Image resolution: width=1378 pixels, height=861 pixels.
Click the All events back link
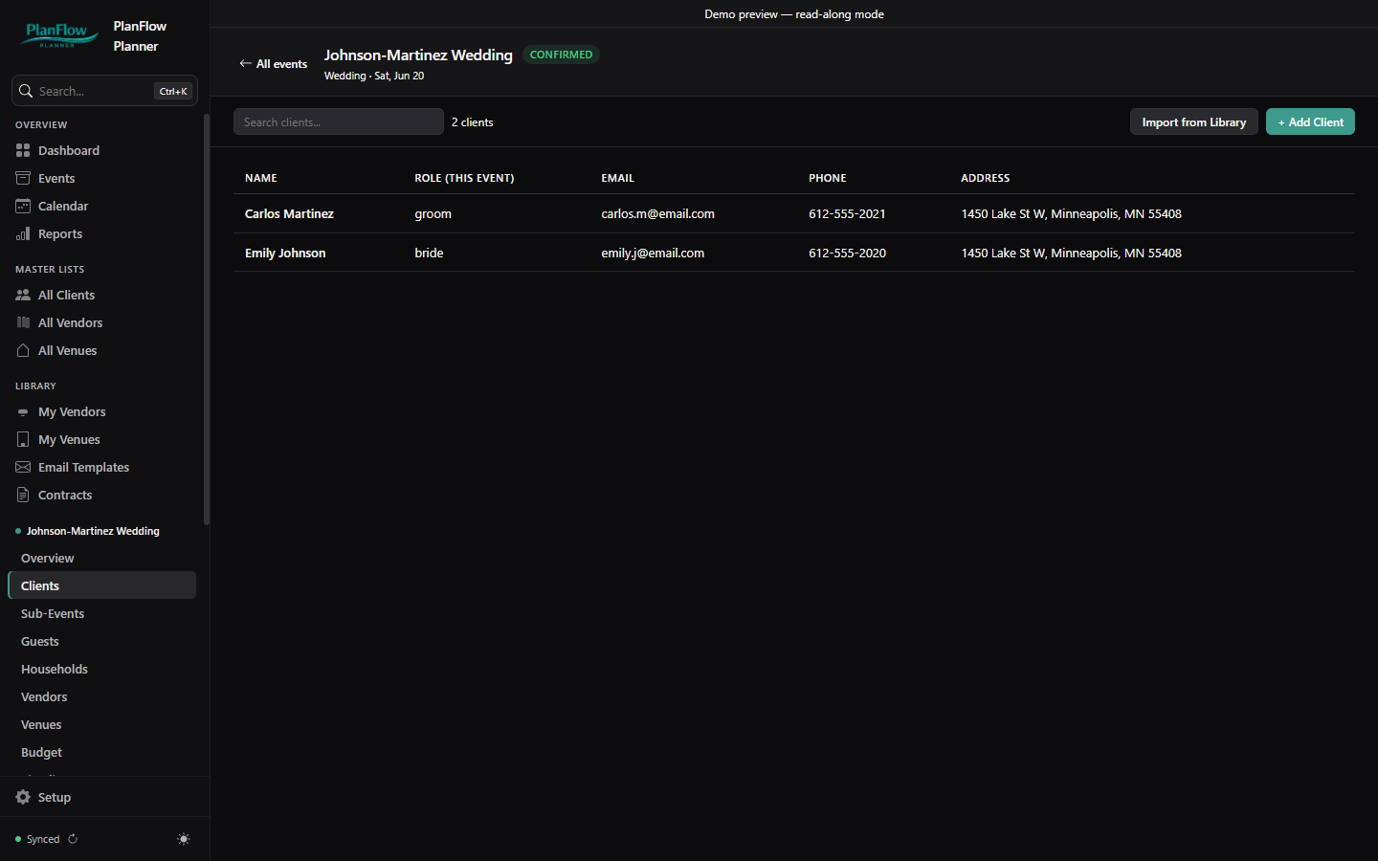click(x=274, y=63)
